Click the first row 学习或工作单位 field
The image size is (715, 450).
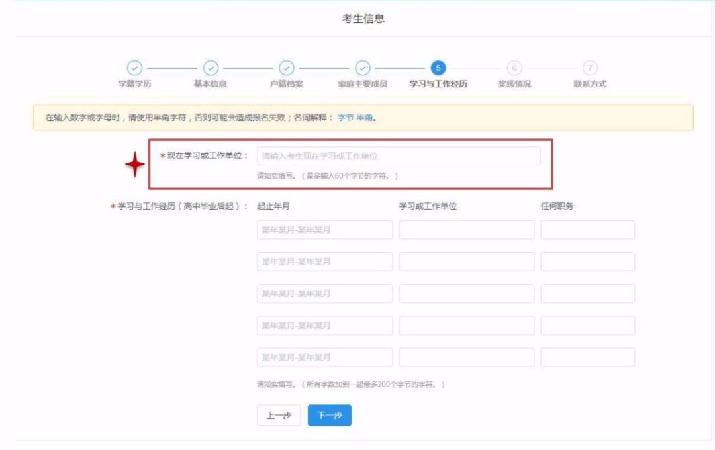[466, 230]
